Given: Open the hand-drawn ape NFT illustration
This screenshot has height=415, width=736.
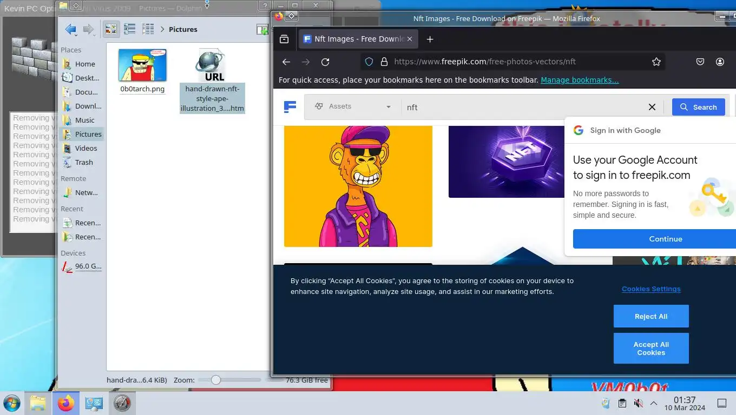Looking at the screenshot, I should click(358, 186).
